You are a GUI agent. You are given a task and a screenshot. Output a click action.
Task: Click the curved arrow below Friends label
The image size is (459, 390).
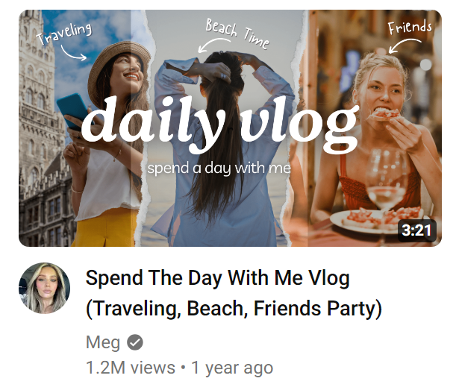point(405,46)
